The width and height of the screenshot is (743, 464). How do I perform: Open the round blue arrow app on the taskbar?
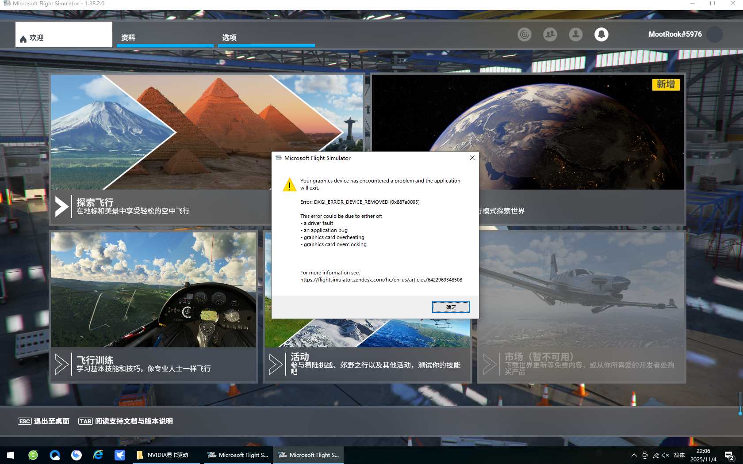point(77,455)
